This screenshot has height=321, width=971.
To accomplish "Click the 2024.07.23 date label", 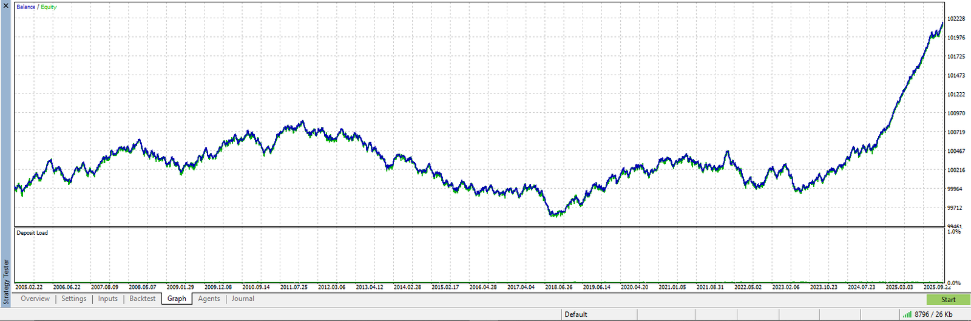I will 861,288.
